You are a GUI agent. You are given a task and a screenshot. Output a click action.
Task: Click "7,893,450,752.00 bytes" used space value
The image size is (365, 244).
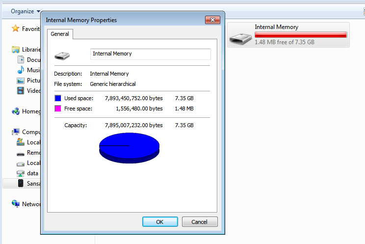point(133,98)
